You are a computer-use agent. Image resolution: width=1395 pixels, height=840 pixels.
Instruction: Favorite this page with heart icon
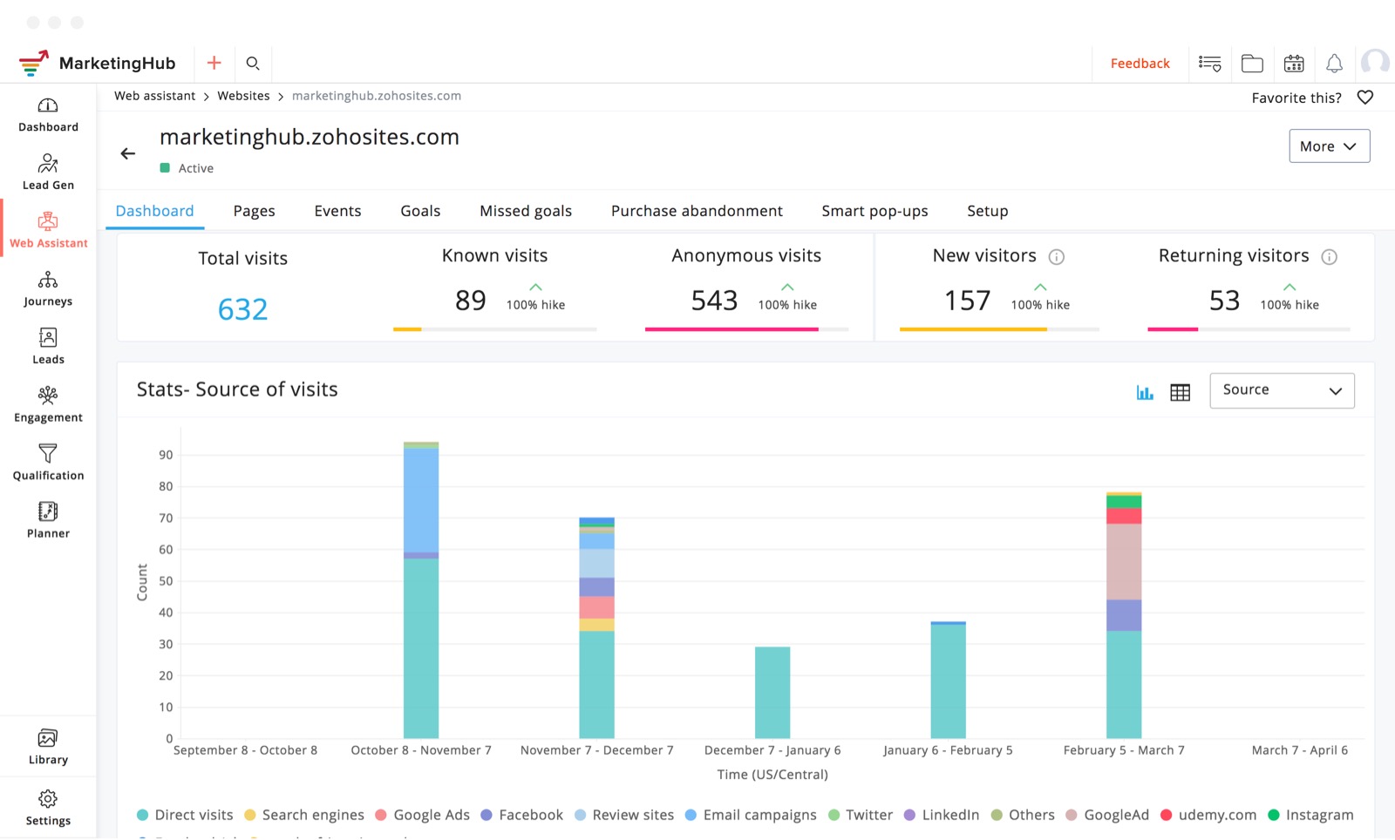pos(1365,98)
